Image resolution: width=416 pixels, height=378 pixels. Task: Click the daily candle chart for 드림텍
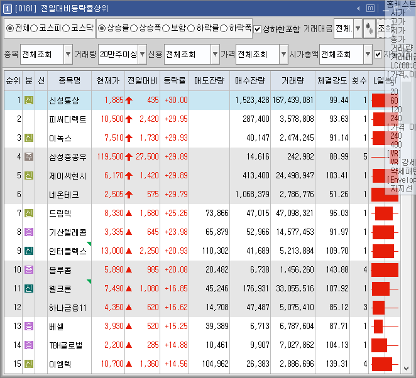click(385, 213)
